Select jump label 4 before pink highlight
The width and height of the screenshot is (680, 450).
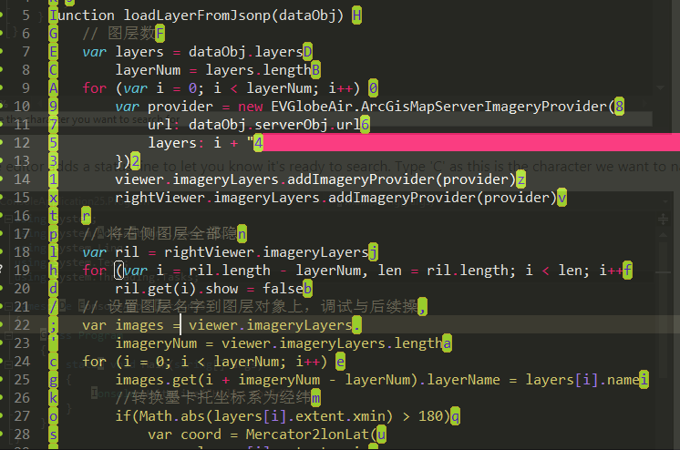(x=259, y=143)
